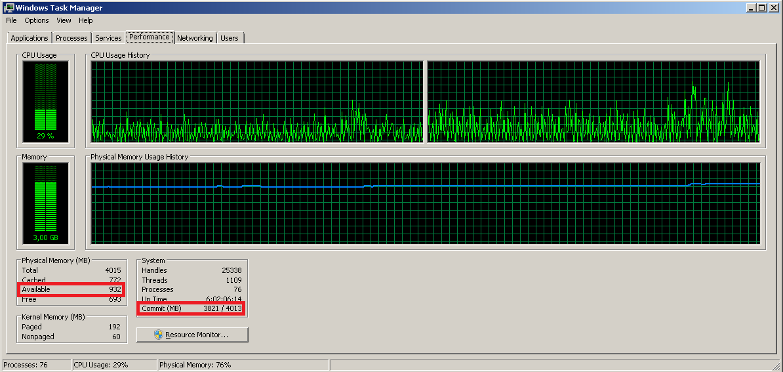Click the CPU Usage 29 % meter
The width and height of the screenshot is (783, 372).
pos(45,103)
